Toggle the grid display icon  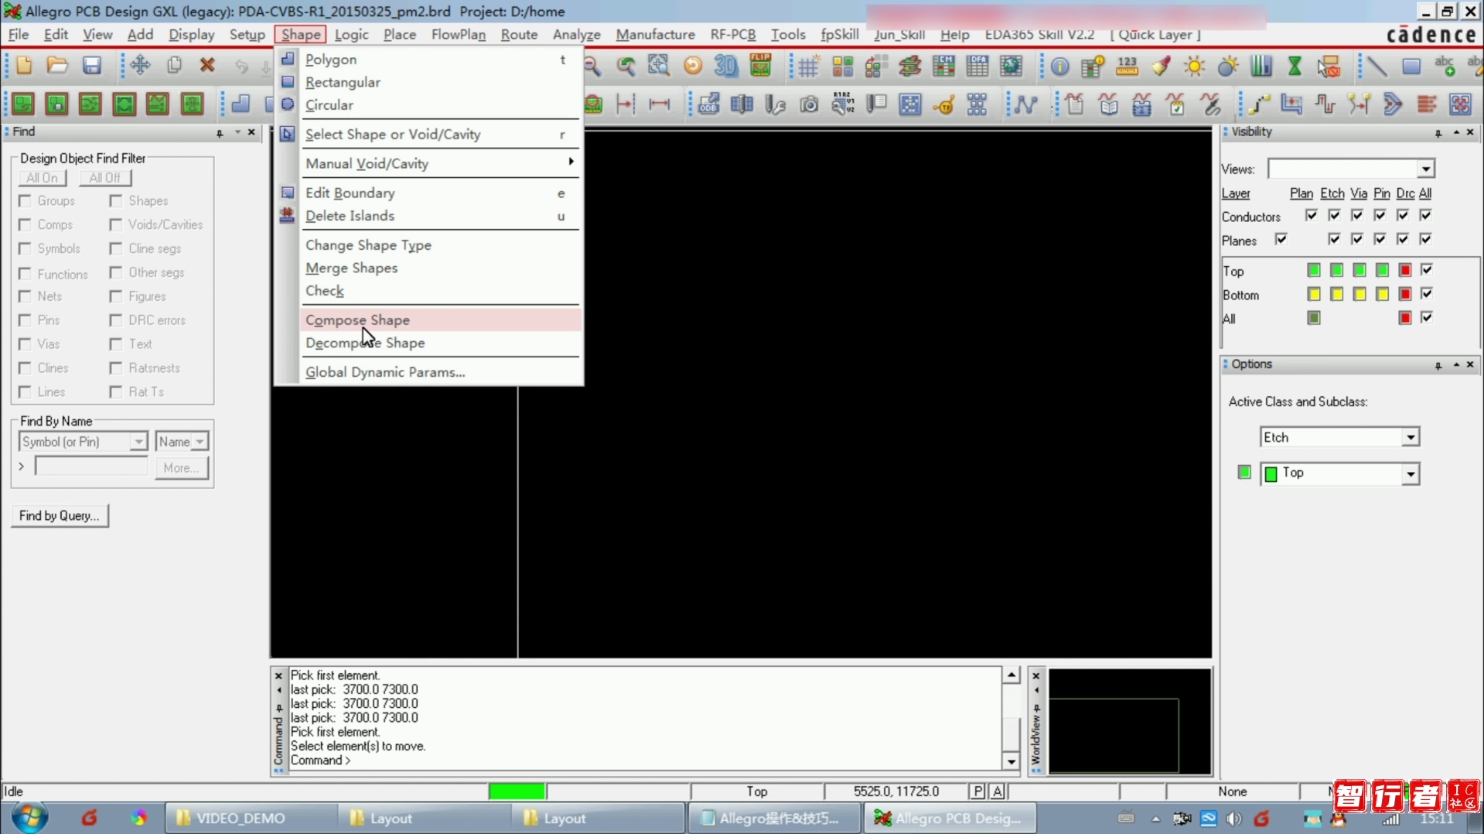point(808,66)
